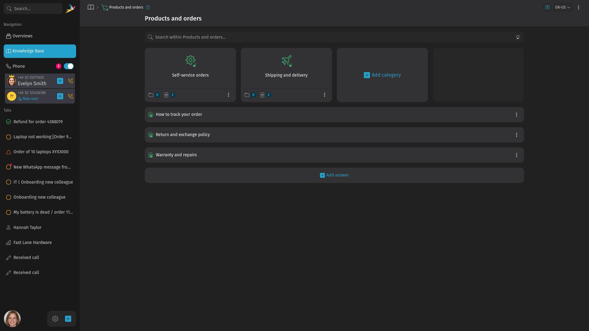The width and height of the screenshot is (589, 331).
Task: Click the lightbulb icon in the search bar
Action: click(518, 37)
